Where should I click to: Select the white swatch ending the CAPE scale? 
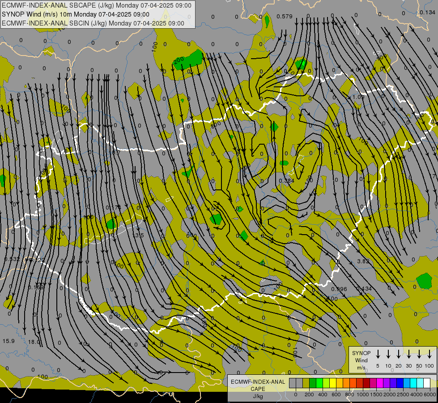[x=427, y=383]
